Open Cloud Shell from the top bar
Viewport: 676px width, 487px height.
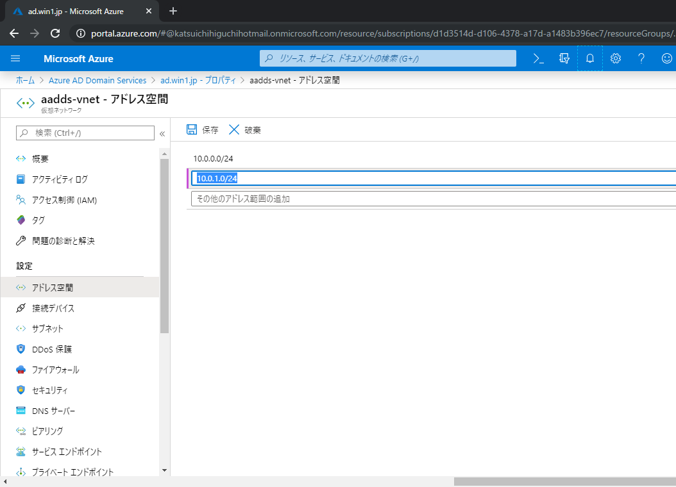(539, 58)
